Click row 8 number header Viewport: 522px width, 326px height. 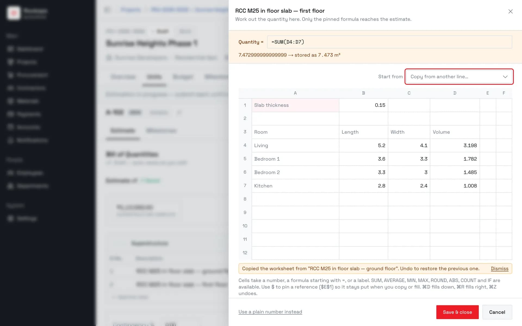click(x=245, y=199)
